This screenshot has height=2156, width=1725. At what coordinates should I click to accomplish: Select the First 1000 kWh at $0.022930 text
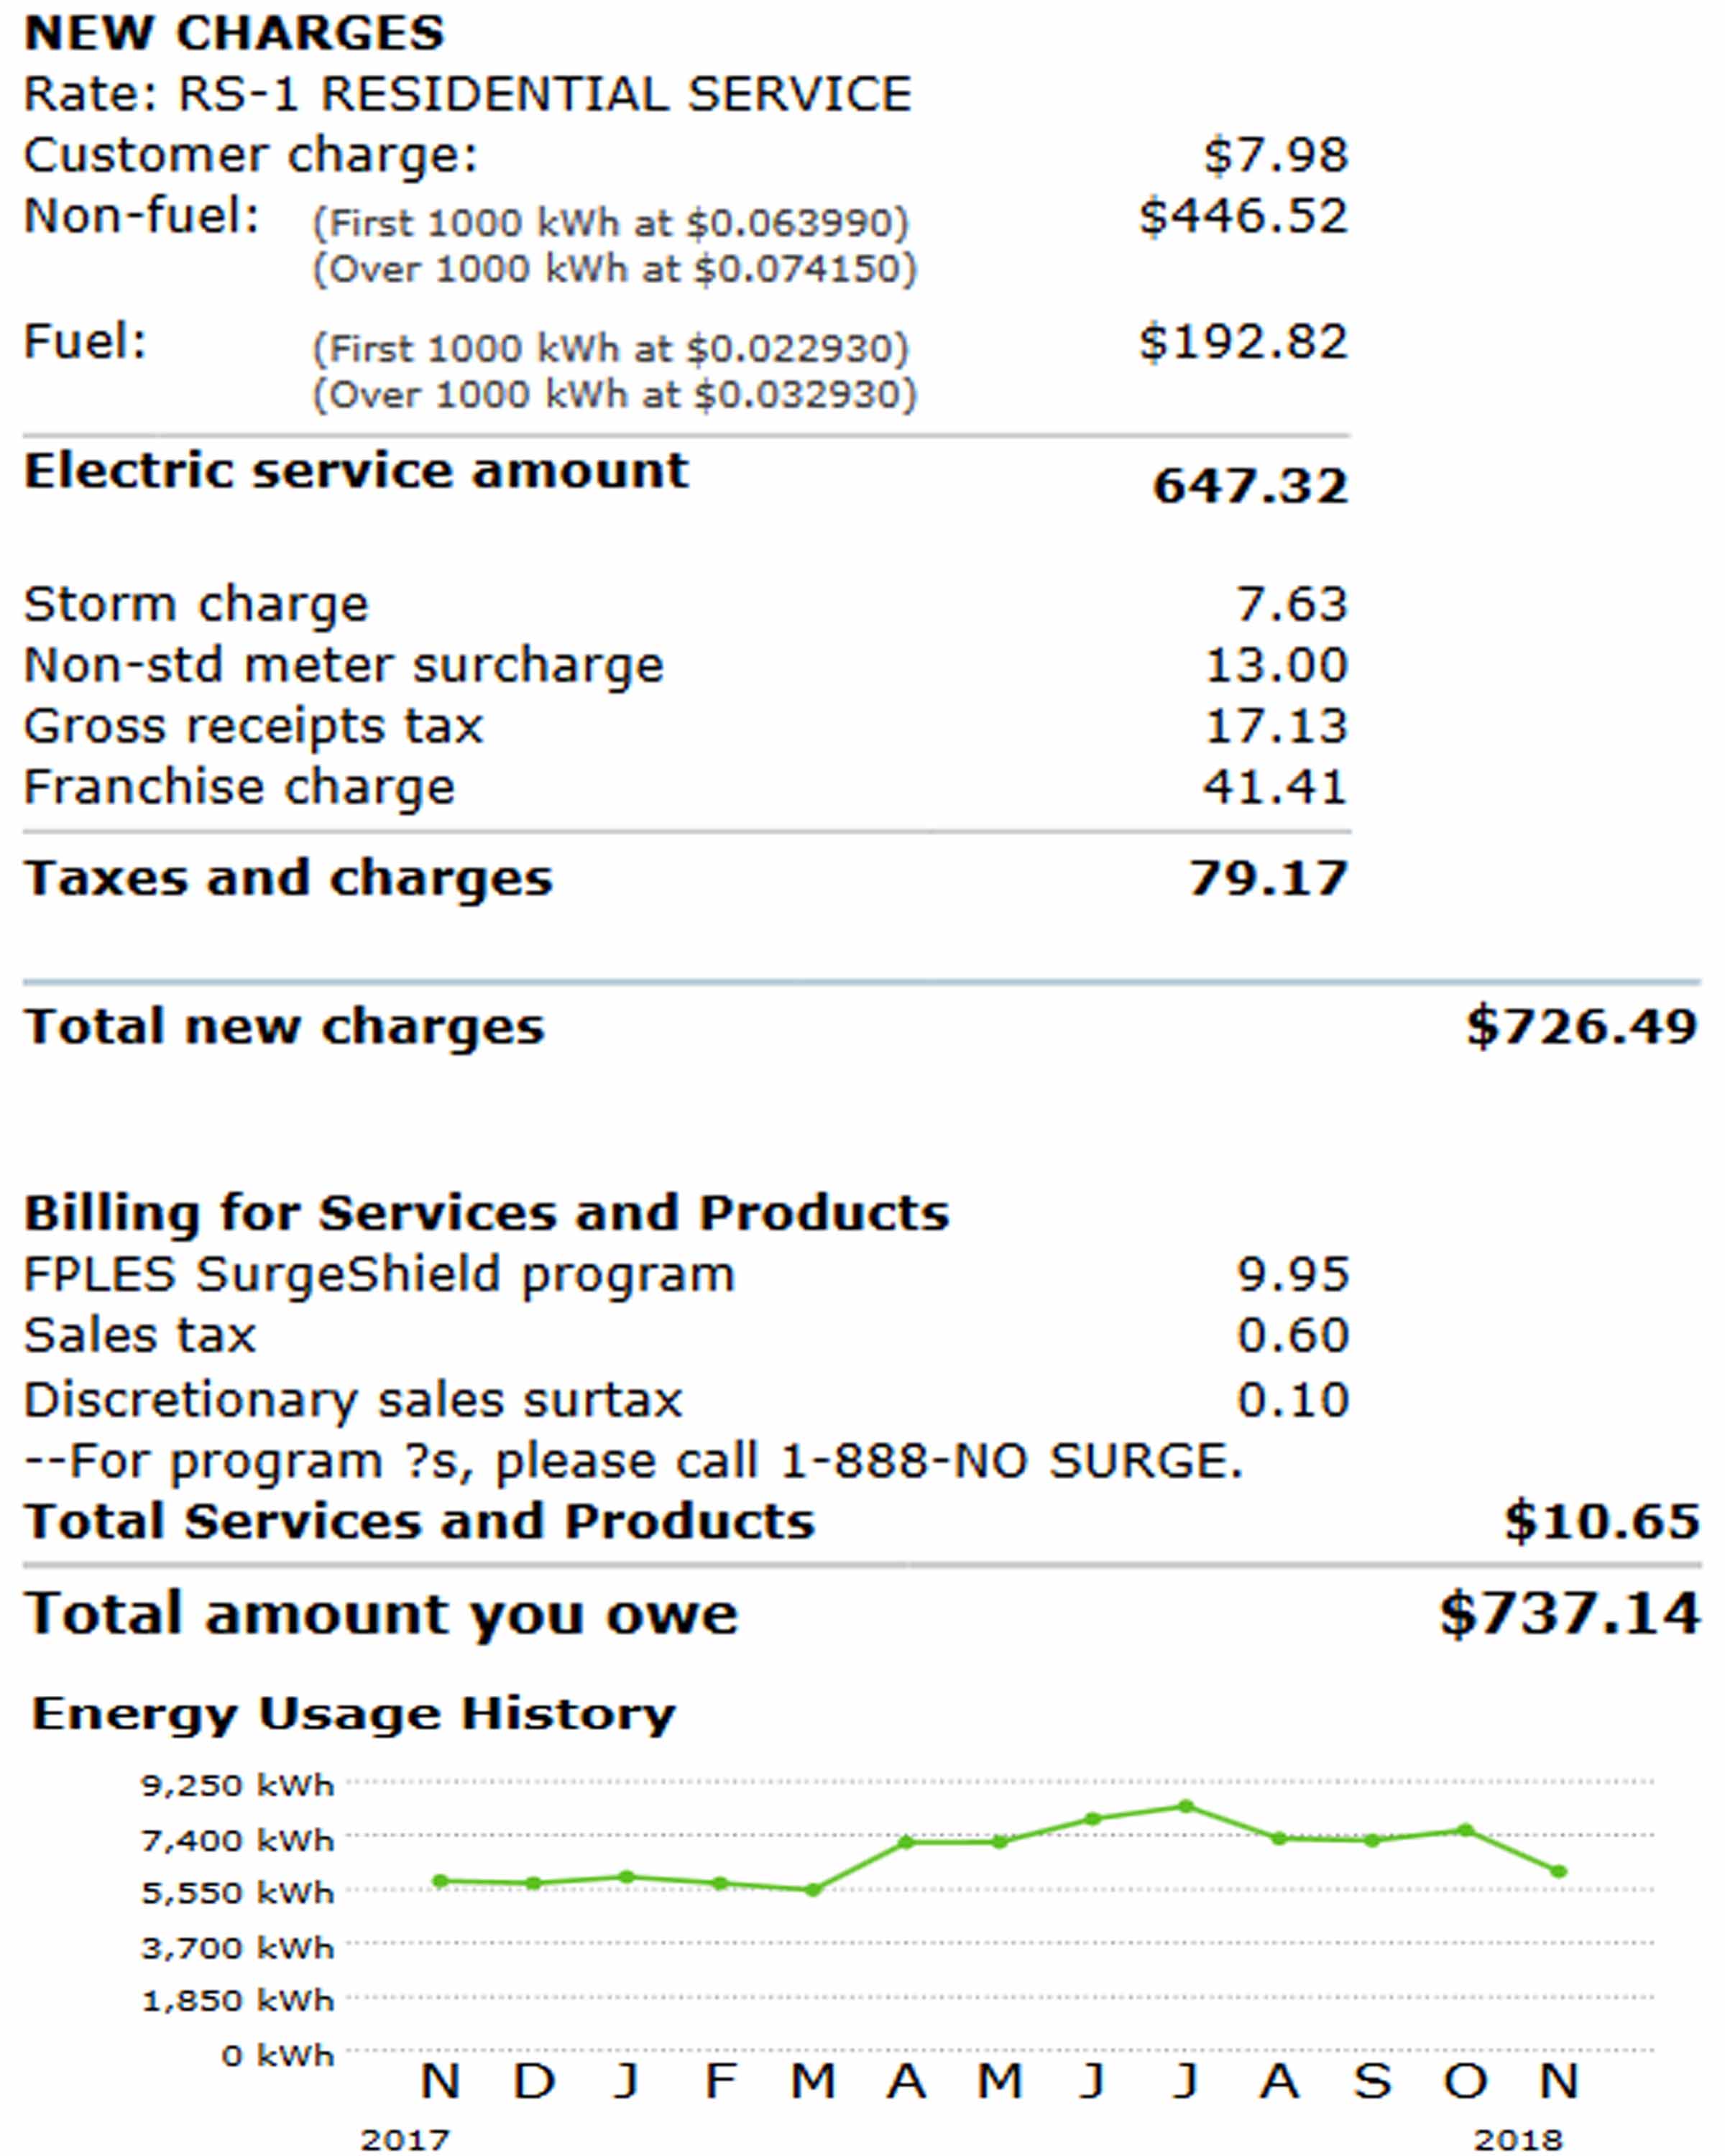[611, 349]
